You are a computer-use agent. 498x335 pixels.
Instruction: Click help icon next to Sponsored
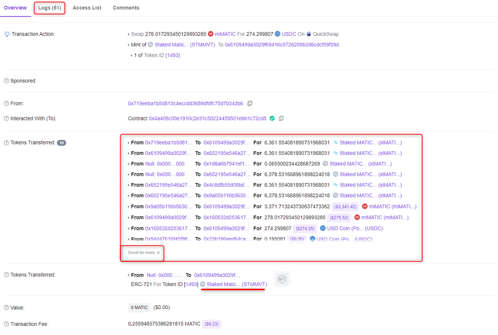click(6, 81)
